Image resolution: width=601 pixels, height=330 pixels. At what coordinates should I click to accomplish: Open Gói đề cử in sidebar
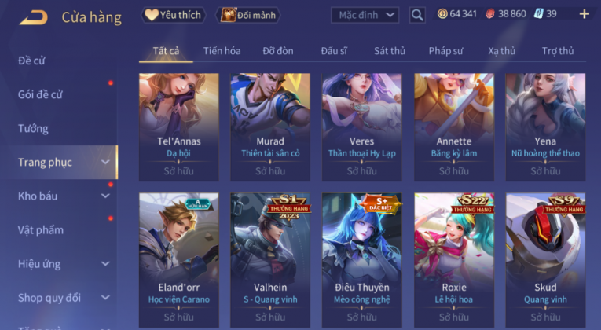[40, 94]
